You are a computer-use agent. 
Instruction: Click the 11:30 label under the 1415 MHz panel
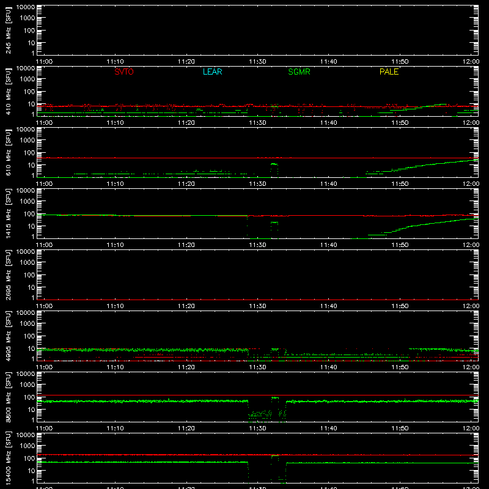click(x=257, y=245)
